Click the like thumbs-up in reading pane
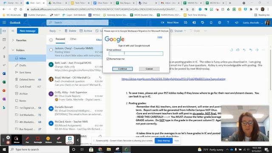The width and height of the screenshot is (272, 153). [238, 50]
